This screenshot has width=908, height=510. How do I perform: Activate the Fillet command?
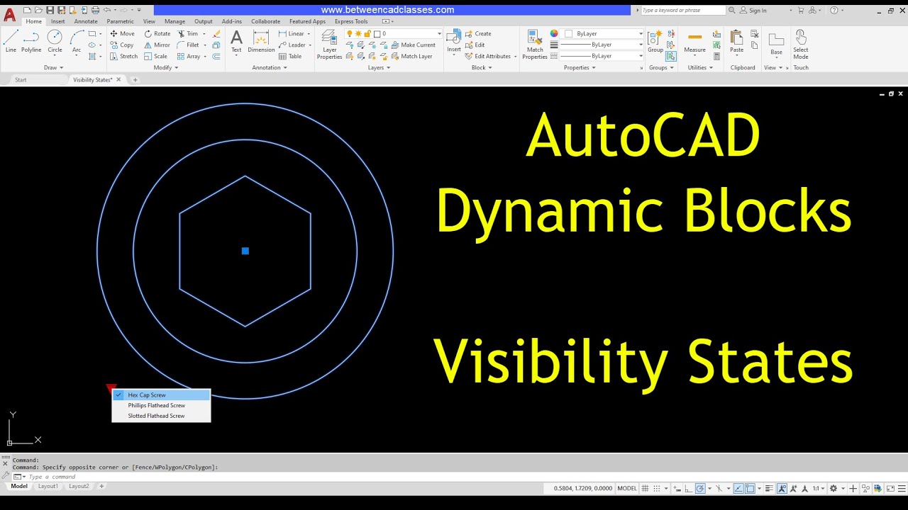[x=188, y=45]
